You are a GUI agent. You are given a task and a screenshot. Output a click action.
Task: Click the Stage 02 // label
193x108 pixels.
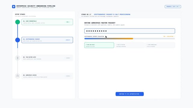coord(86,14)
